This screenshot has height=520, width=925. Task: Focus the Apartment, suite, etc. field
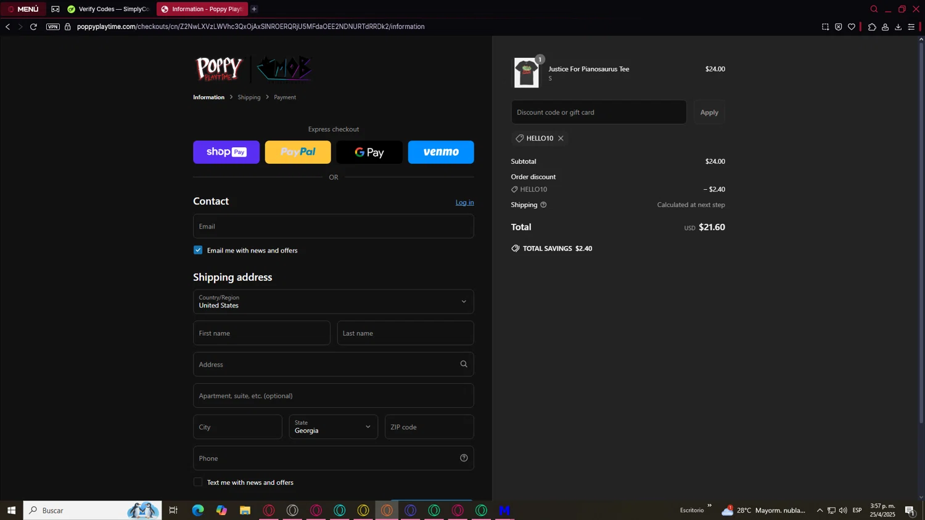(334, 396)
